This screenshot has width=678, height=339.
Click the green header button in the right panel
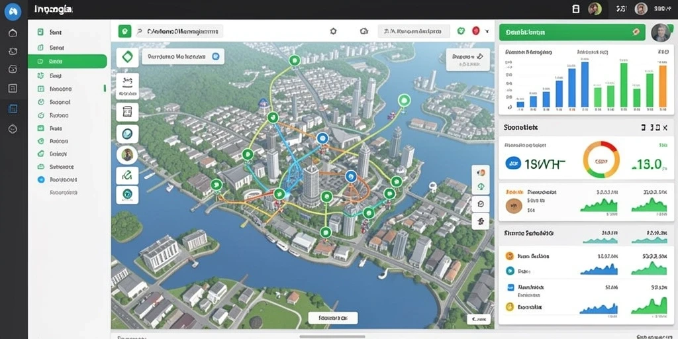[x=572, y=32]
